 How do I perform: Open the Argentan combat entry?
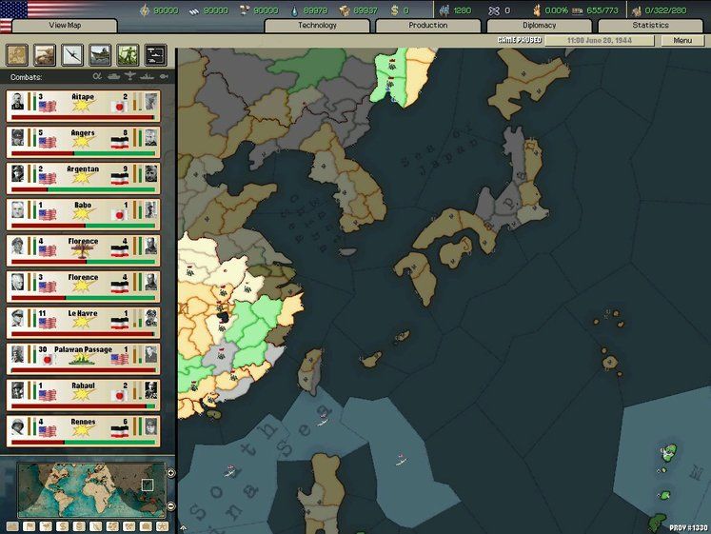[x=83, y=178]
